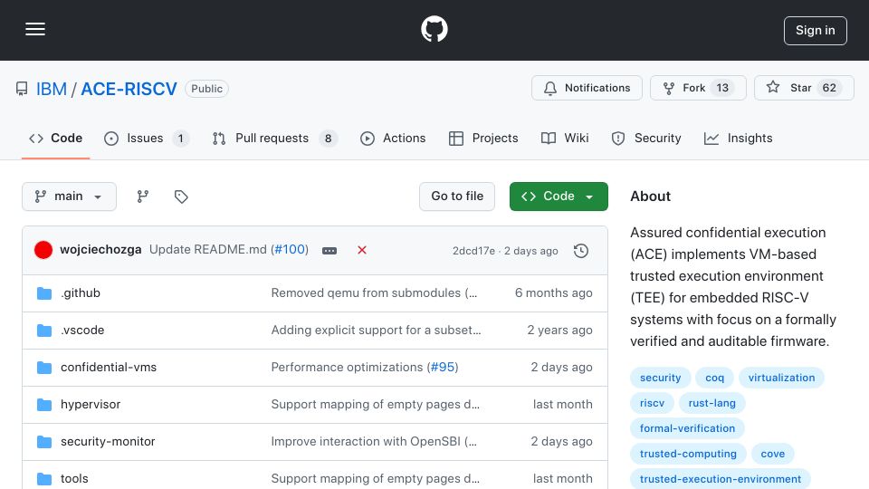
Task: Open the IBM organization link
Action: (x=51, y=89)
